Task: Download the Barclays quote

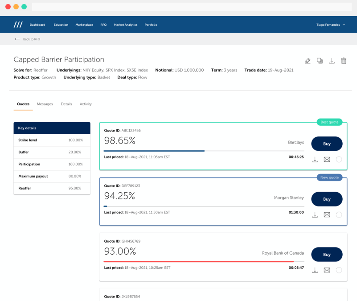Action: click(315, 159)
